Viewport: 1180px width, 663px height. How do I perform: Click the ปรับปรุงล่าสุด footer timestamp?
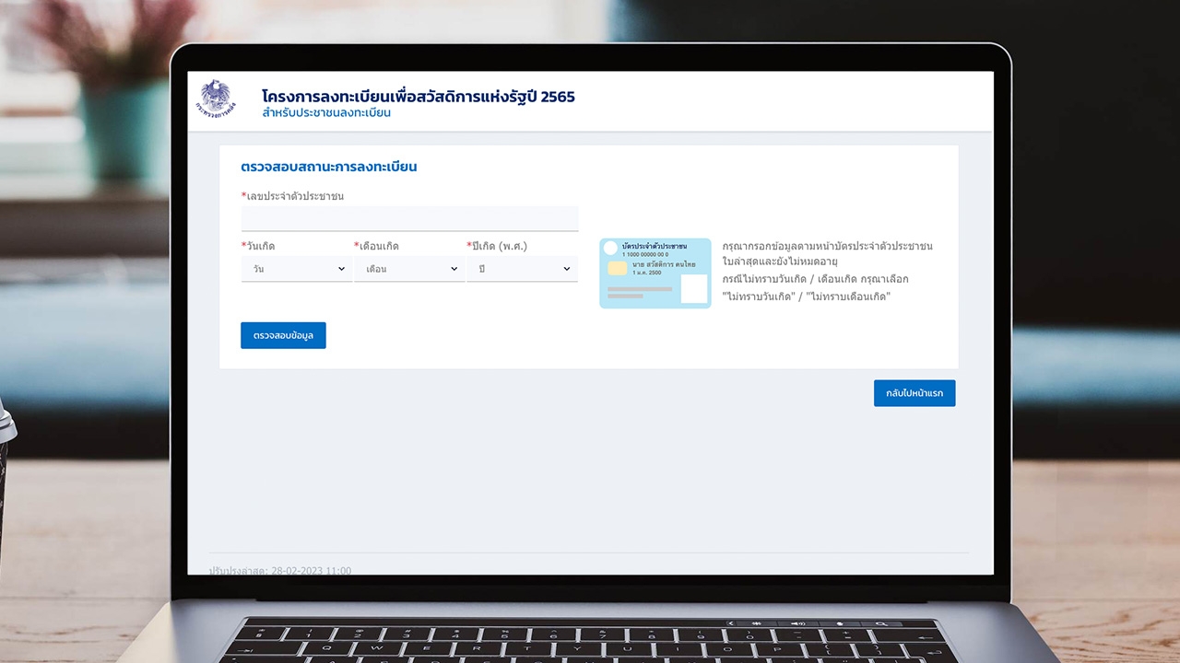[280, 570]
